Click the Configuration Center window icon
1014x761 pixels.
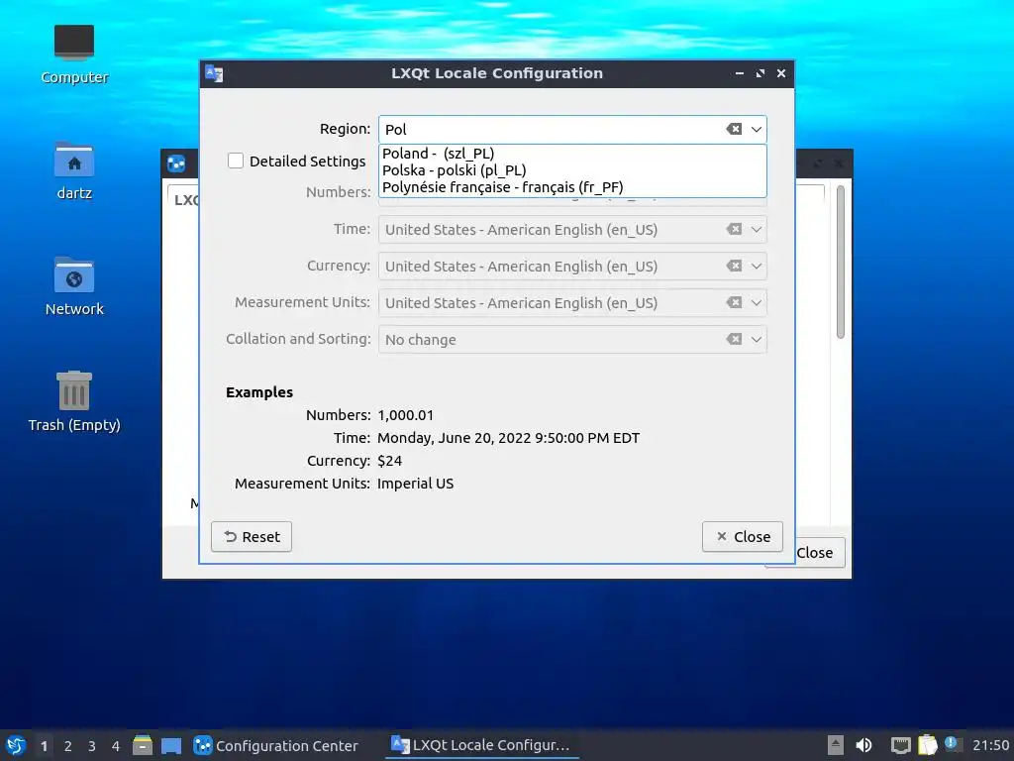(x=176, y=163)
